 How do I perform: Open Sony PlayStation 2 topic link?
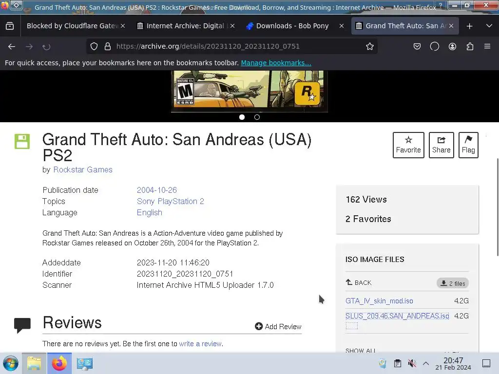(x=170, y=201)
